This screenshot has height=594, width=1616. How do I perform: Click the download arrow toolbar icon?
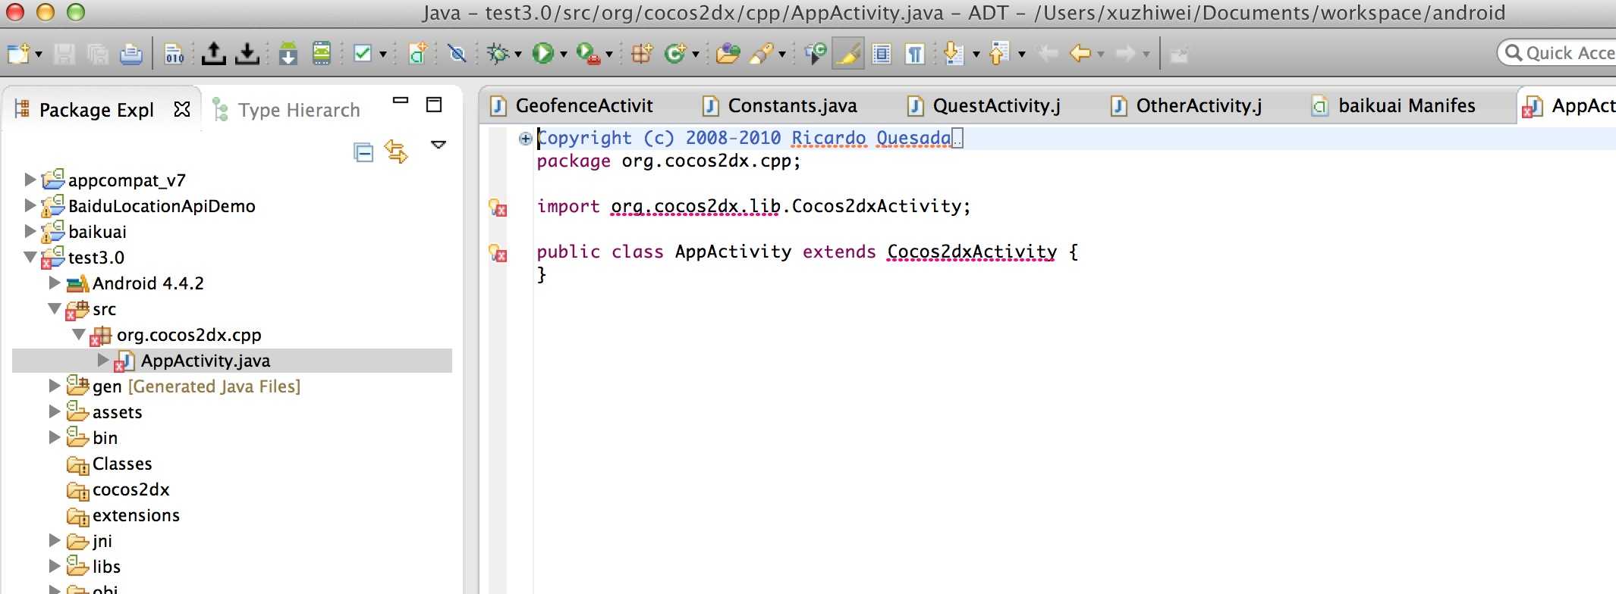[247, 54]
